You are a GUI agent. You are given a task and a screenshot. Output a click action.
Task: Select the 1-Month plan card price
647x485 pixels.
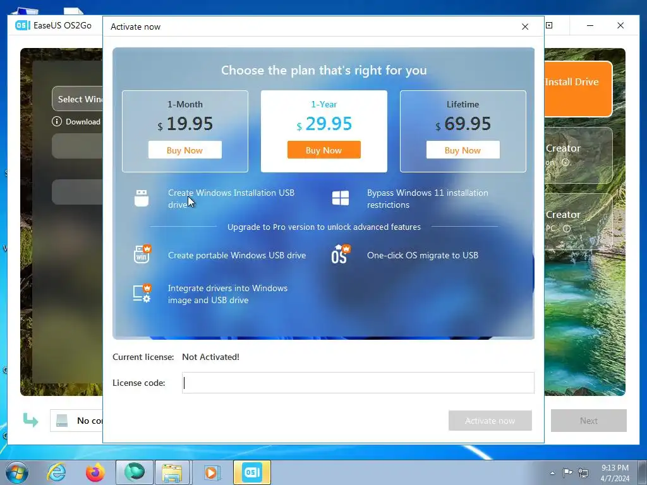(185, 124)
